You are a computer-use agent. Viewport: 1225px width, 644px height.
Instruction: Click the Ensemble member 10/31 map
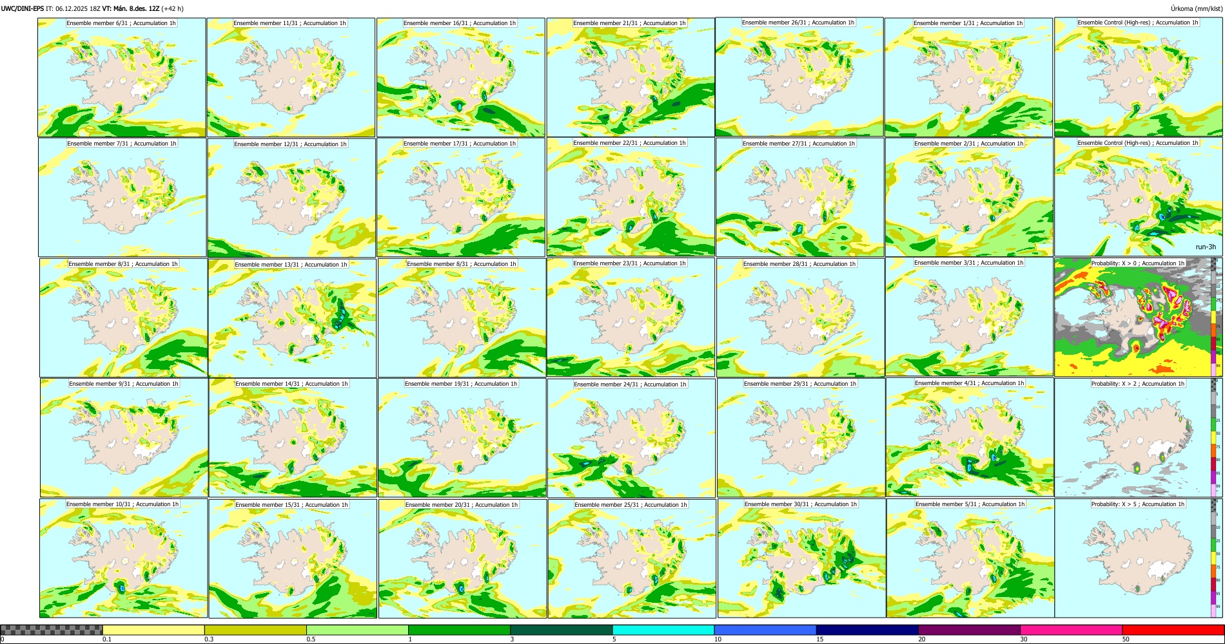point(123,558)
